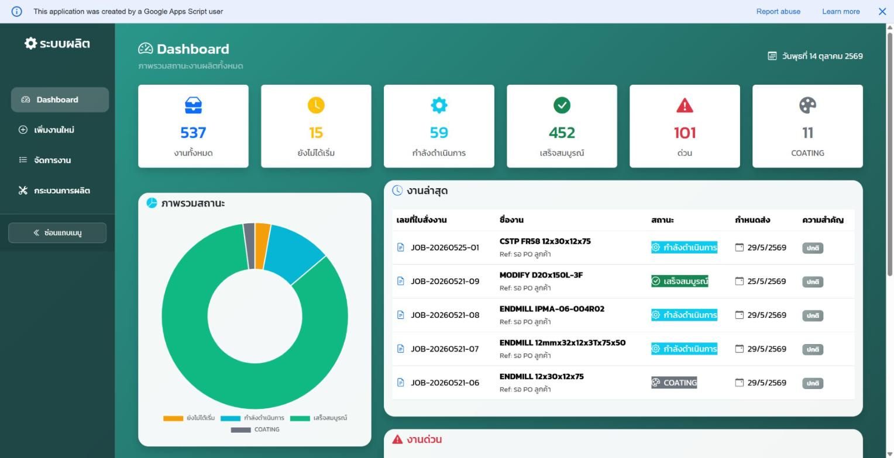Viewport: 894px width, 458px height.
Task: Click the job number JOB-20260521-06
Action: [445, 383]
